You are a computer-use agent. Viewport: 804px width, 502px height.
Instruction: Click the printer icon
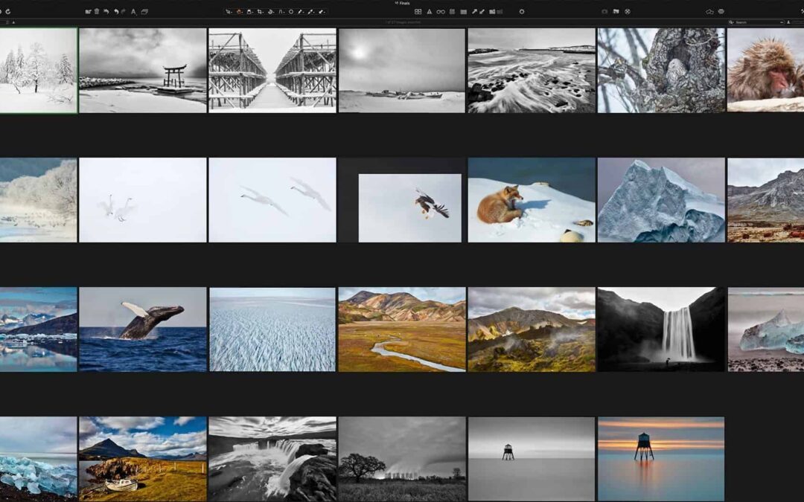click(x=721, y=11)
